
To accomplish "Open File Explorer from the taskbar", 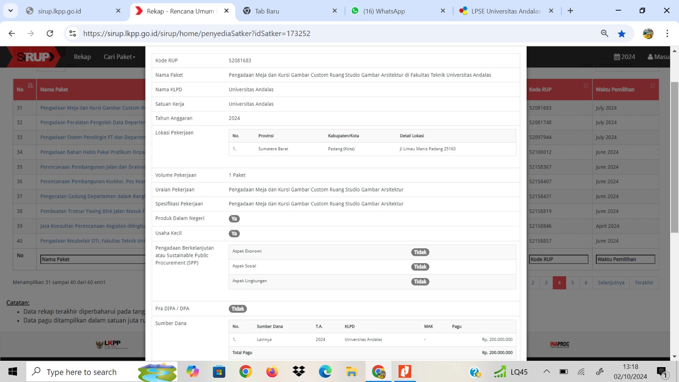I will 352,372.
